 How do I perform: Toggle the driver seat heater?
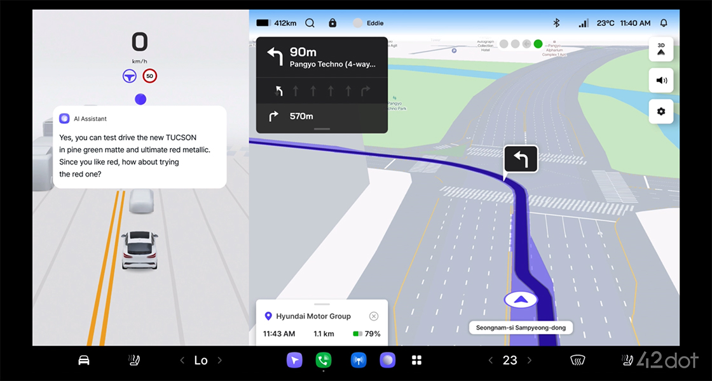(135, 360)
